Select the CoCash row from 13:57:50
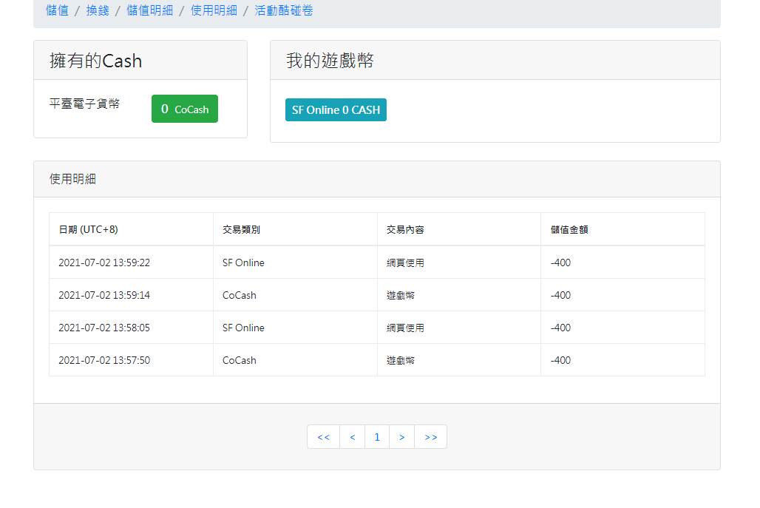 point(296,360)
